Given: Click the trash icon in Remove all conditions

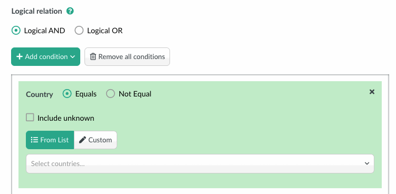Looking at the screenshot, I should (x=93, y=56).
